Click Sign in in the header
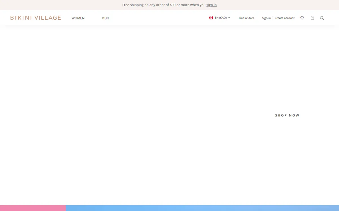 click(x=266, y=18)
